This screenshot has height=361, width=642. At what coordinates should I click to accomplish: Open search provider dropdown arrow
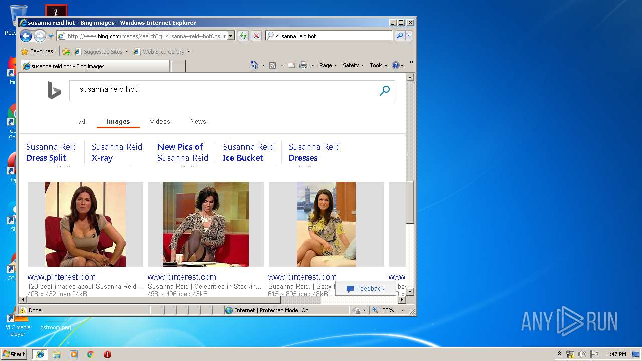click(409, 36)
